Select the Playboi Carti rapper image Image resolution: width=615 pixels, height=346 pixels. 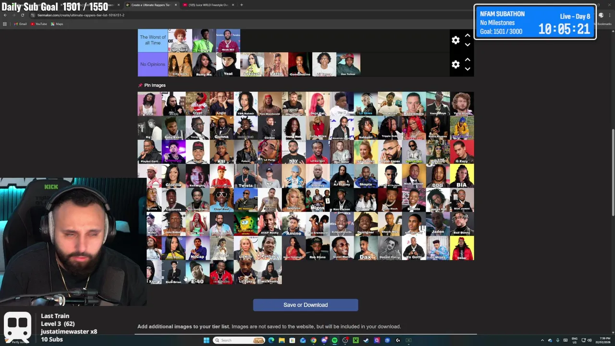pyautogui.click(x=149, y=152)
